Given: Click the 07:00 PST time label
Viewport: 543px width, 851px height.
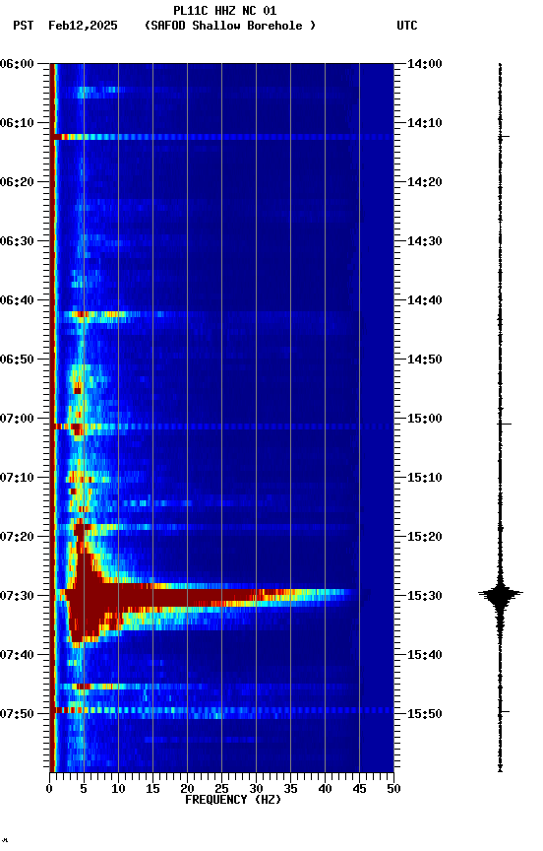Looking at the screenshot, I should tap(17, 419).
